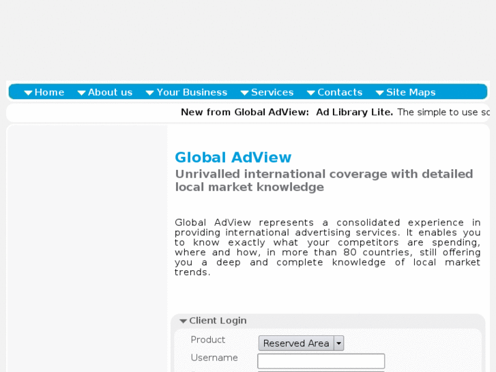Click the 'Unrivalled international coverage' subheading
Screen dimensions: 496x372
click(324, 180)
